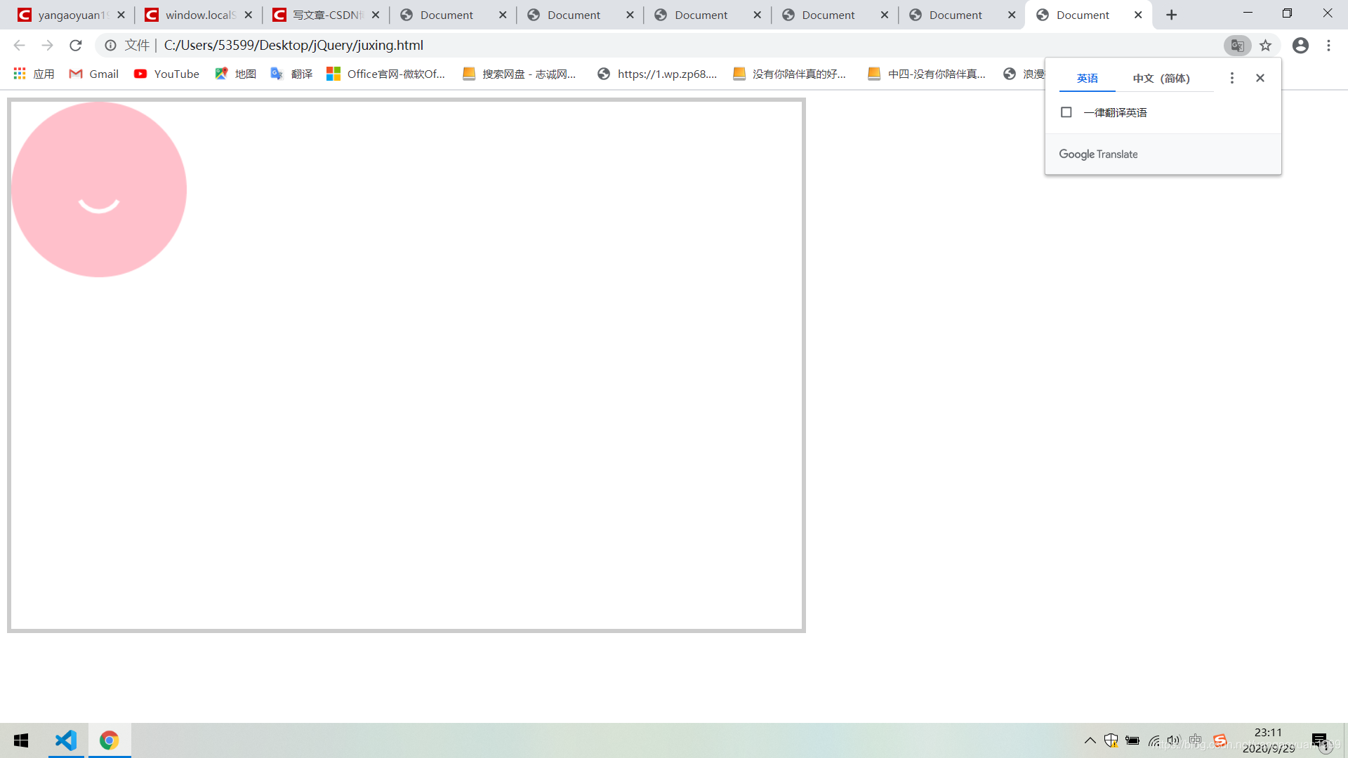
Task: Open the new tab plus button
Action: pyautogui.click(x=1171, y=15)
